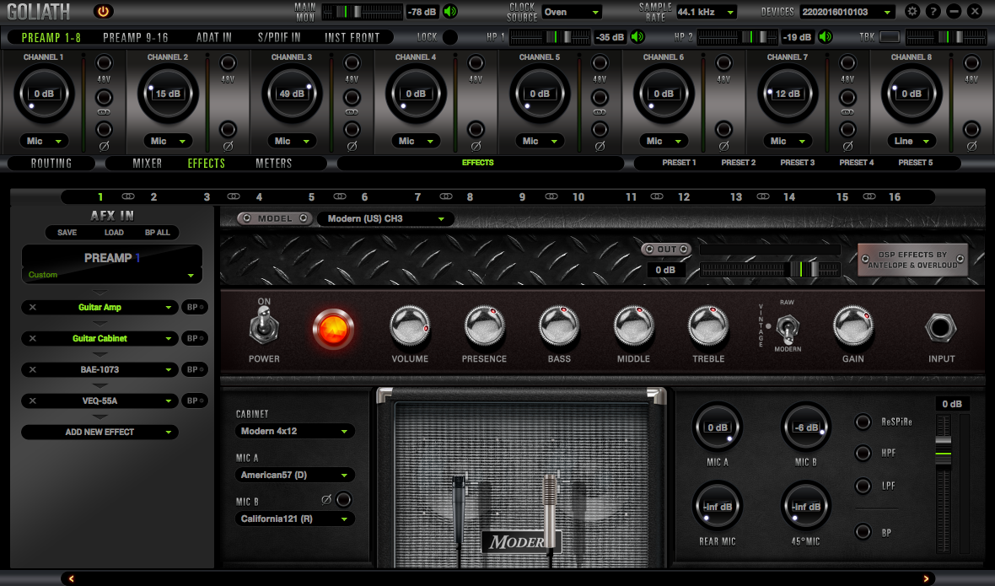The image size is (995, 586).
Task: Click the SAVE button in AFX IN
Action: pyautogui.click(x=67, y=233)
